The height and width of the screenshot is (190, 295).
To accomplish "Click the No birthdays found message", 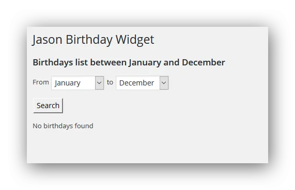I will pos(63,126).
